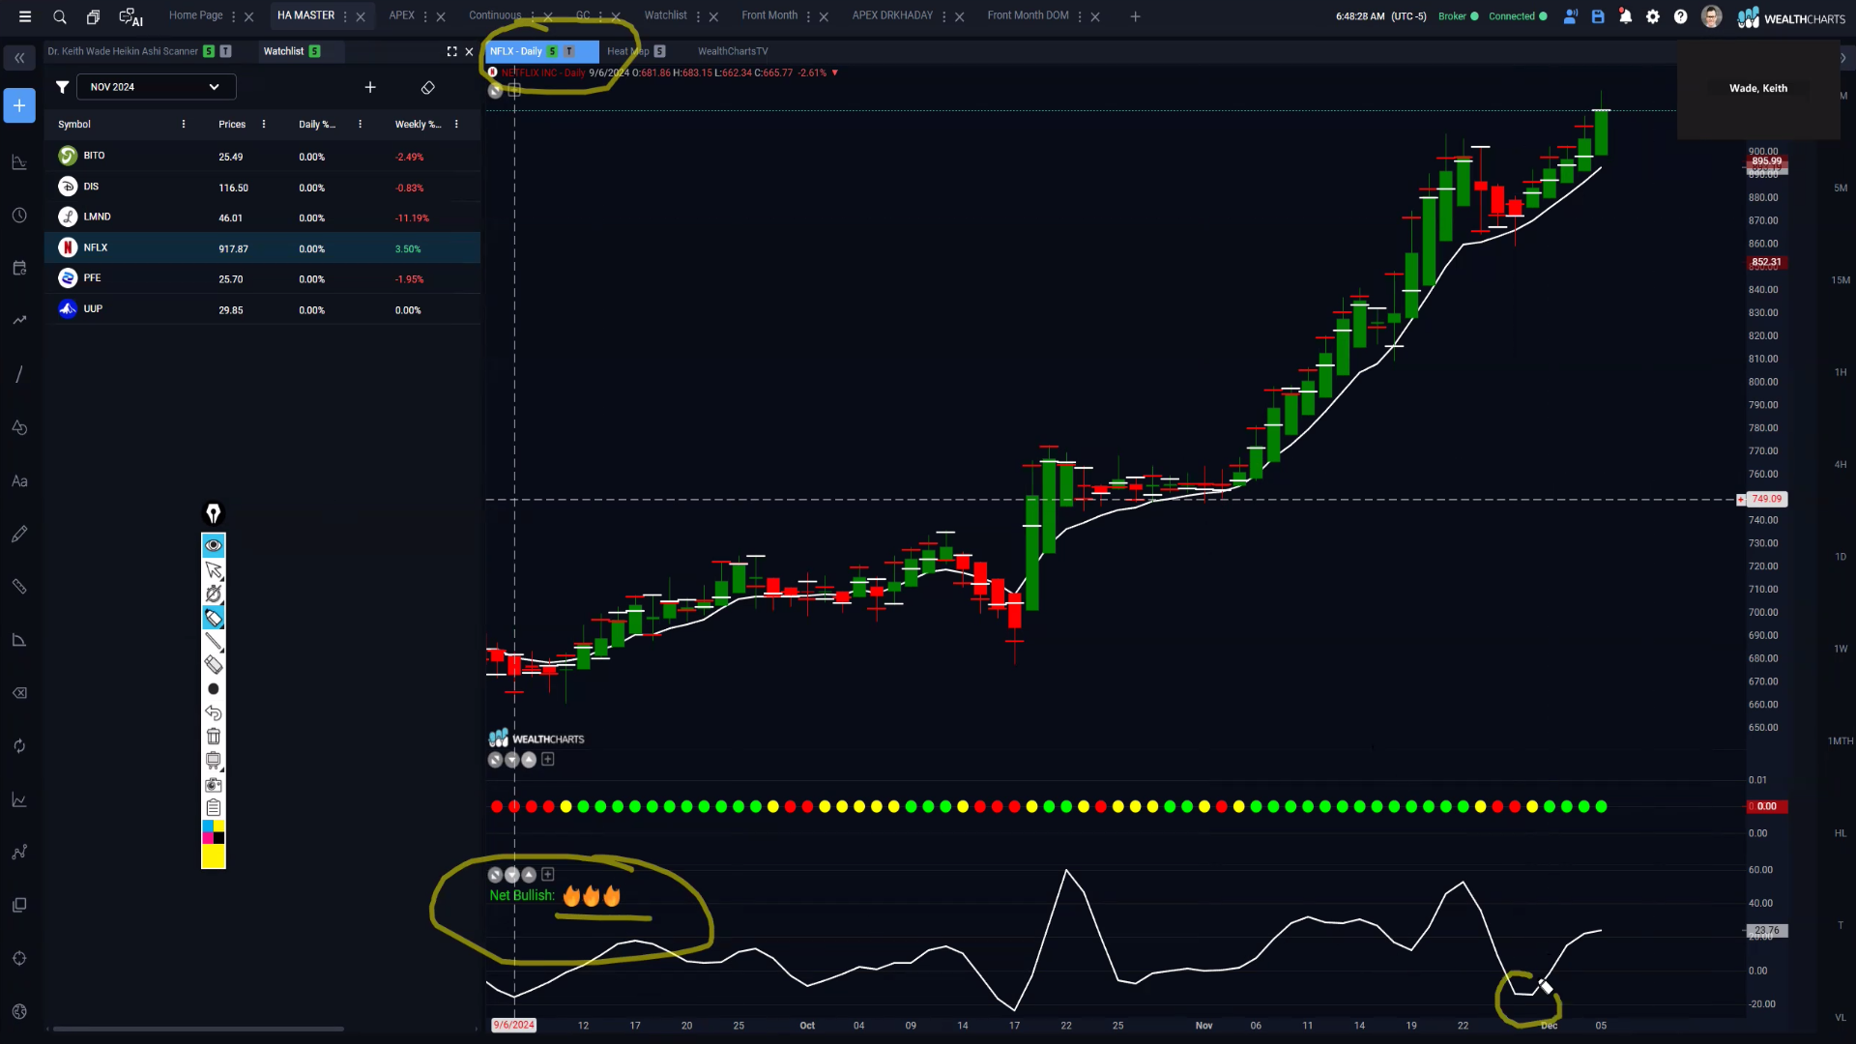The height and width of the screenshot is (1044, 1856).
Task: Open the whiteboard easel tool
Action: click(214, 761)
